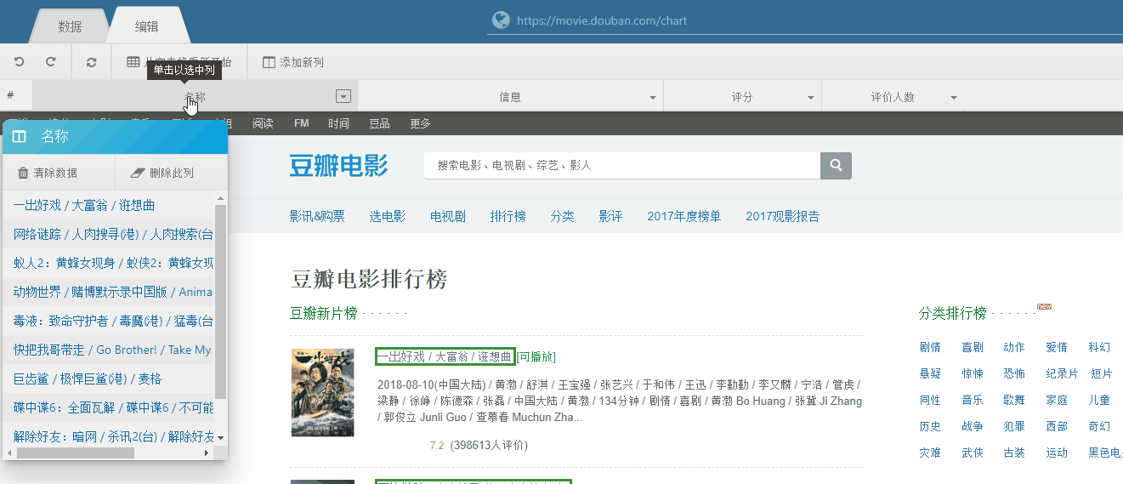Click the URL address field
Screen dimensions: 1123x484
804,20
